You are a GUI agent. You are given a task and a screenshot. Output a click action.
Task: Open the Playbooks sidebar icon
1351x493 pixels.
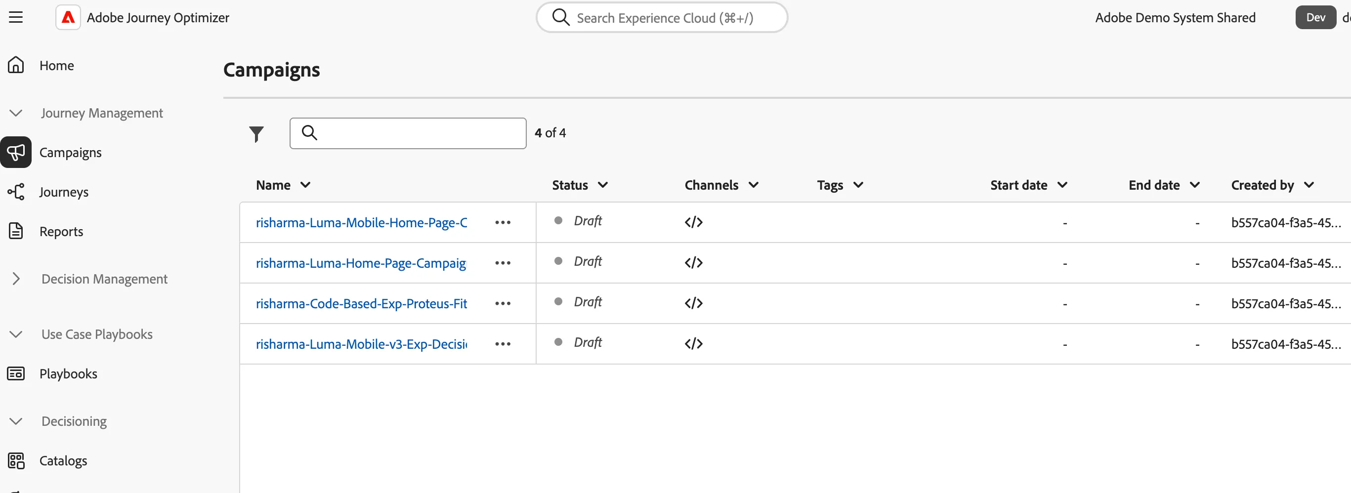click(x=16, y=373)
